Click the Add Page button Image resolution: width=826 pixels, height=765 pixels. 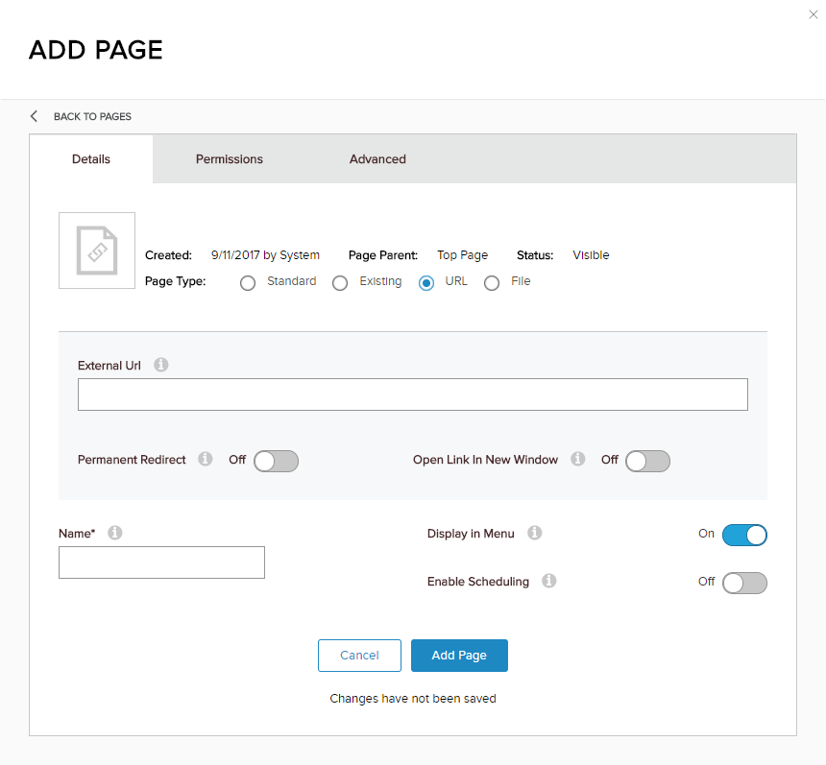coord(459,656)
